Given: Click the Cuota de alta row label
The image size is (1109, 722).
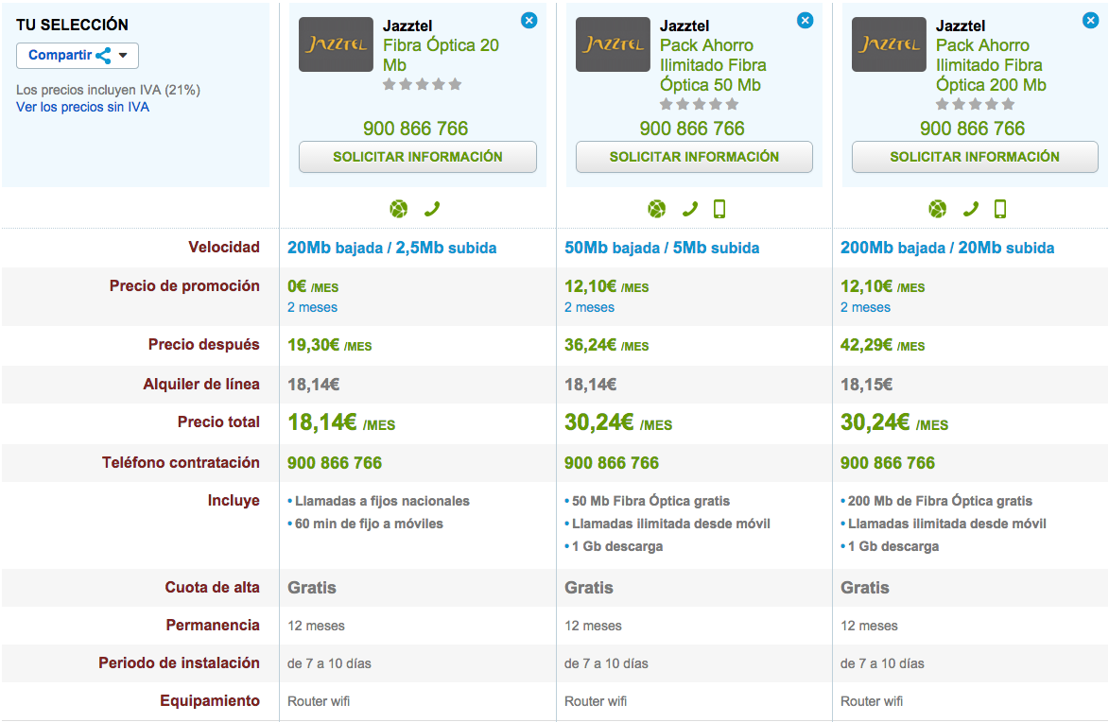Looking at the screenshot, I should (x=212, y=588).
